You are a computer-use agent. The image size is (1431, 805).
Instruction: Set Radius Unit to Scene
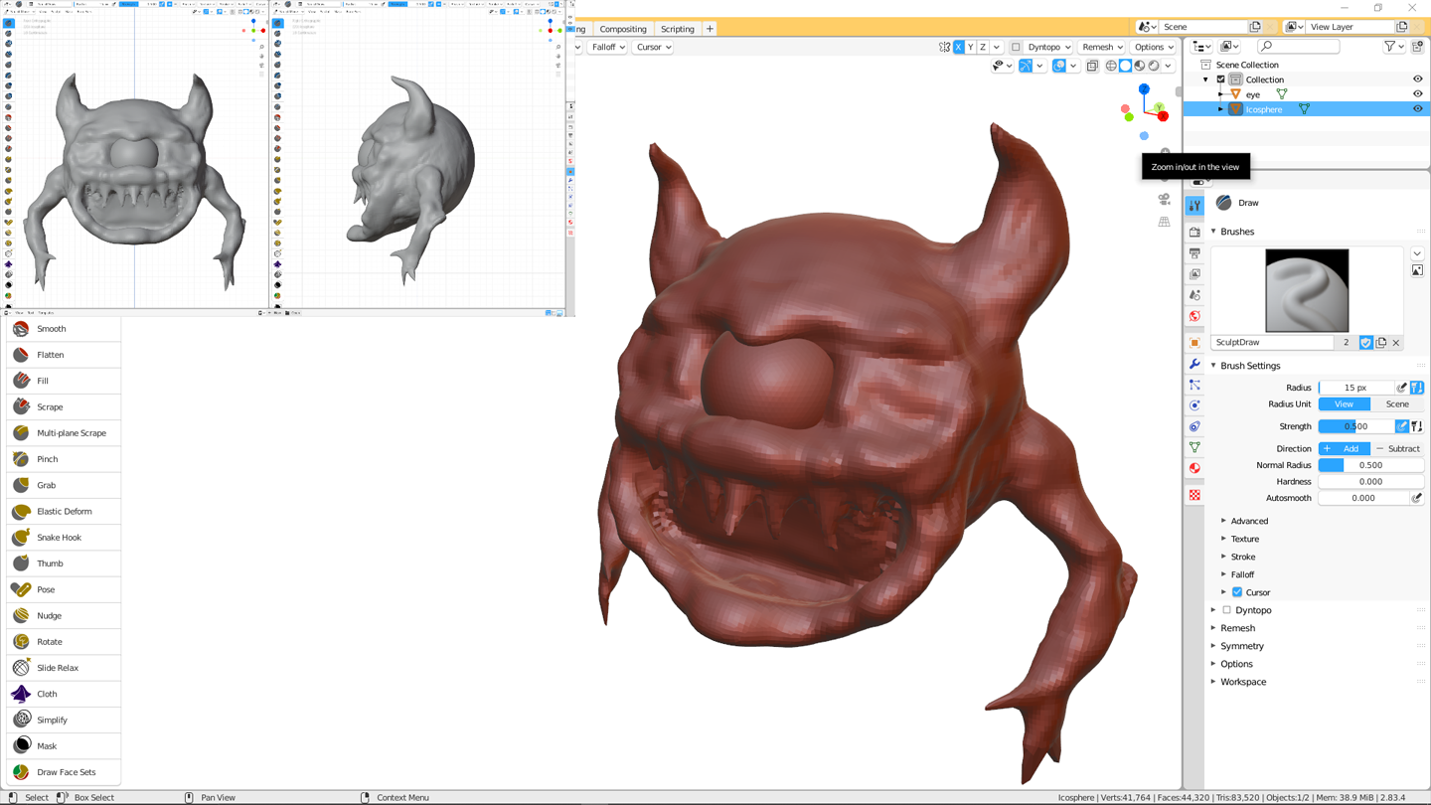(x=1396, y=404)
